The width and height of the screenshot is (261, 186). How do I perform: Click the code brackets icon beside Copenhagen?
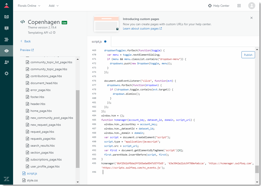(23, 22)
